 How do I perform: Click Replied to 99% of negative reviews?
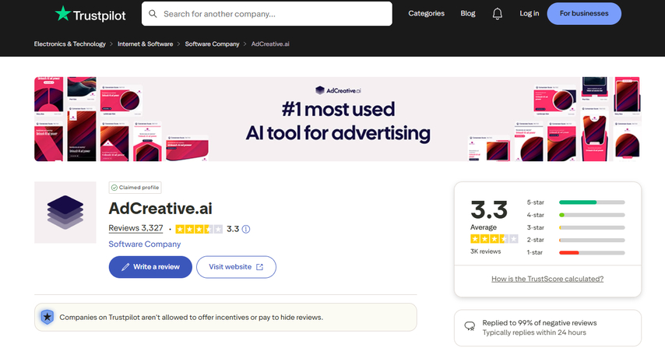540,323
